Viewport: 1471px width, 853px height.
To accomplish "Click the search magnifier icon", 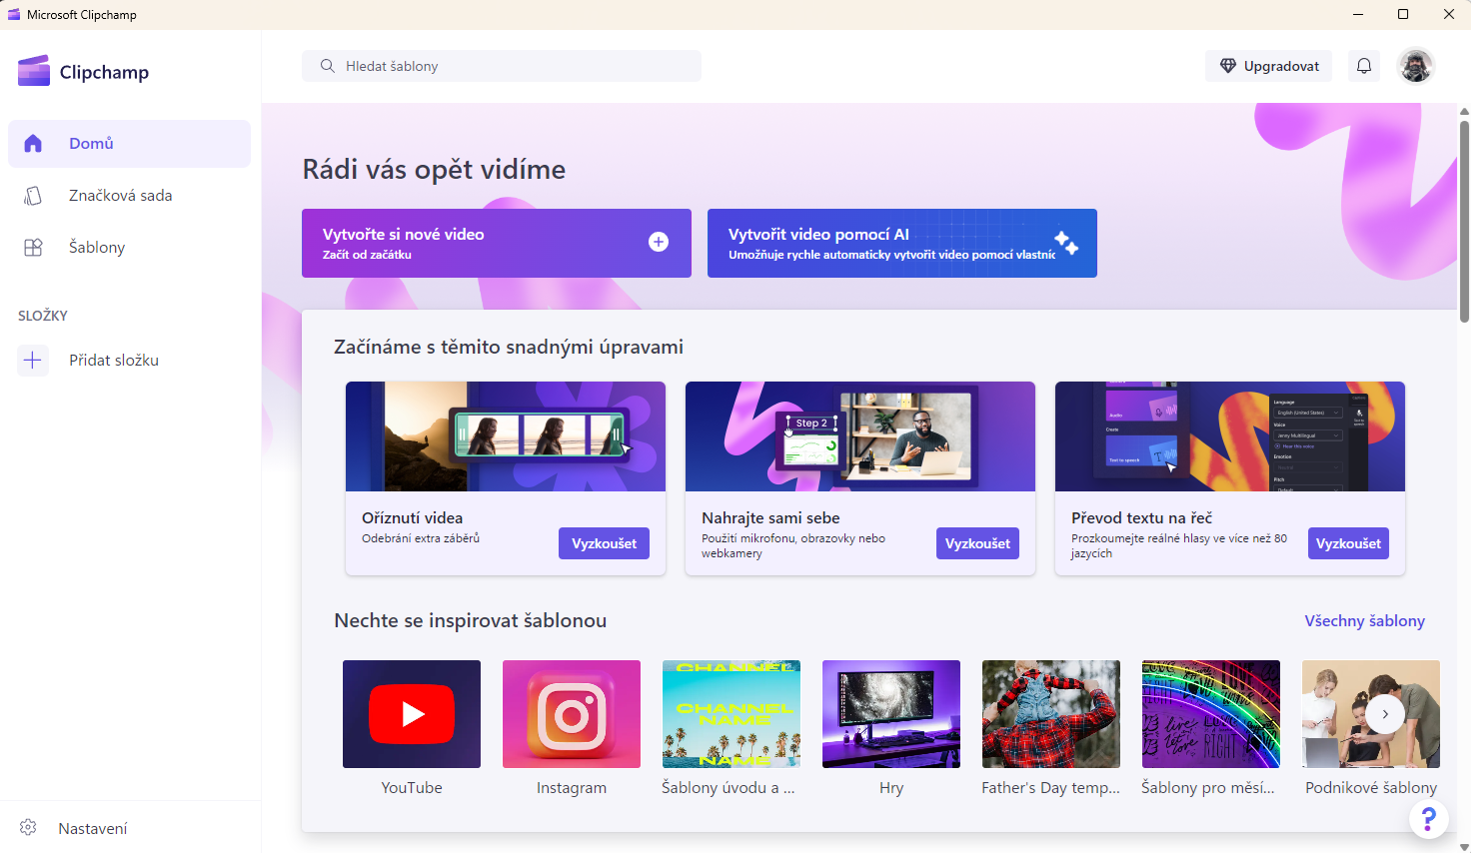I will pyautogui.click(x=327, y=66).
